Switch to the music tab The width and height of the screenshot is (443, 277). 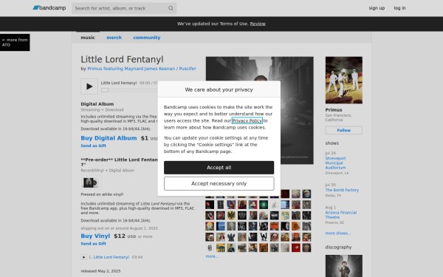pyautogui.click(x=88, y=38)
